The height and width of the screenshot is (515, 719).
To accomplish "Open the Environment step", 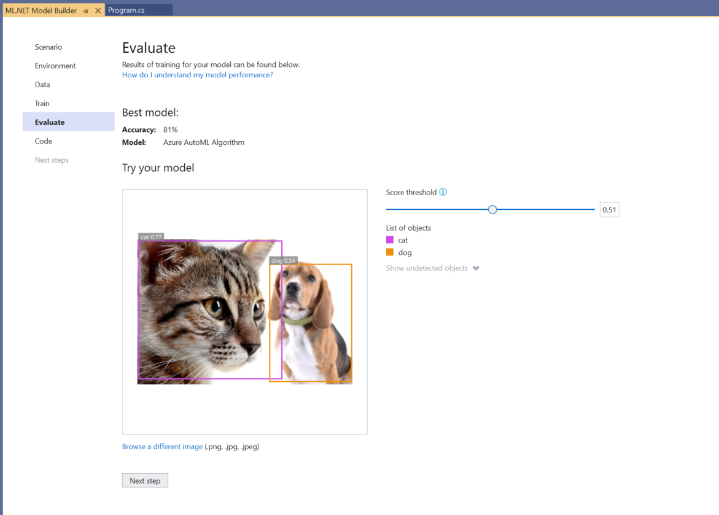I will pos(55,66).
